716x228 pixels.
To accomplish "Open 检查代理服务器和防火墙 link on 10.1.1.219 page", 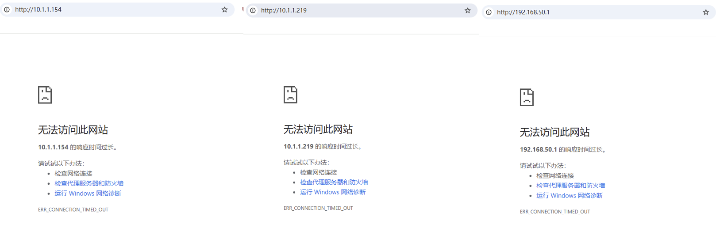I will [334, 182].
